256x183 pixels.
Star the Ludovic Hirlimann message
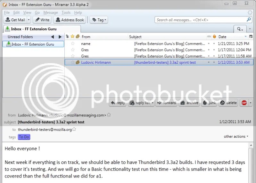[x=73, y=62]
